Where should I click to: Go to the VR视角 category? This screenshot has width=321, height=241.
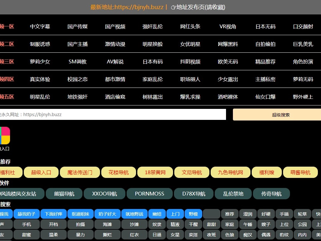click(x=228, y=27)
